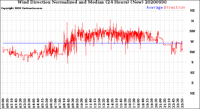This screenshot has width=200, height=109.
Task: Pick the 12:15 time label
Action: point(95,103)
